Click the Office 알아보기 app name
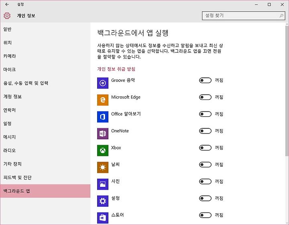The width and height of the screenshot is (289, 225). click(x=126, y=114)
